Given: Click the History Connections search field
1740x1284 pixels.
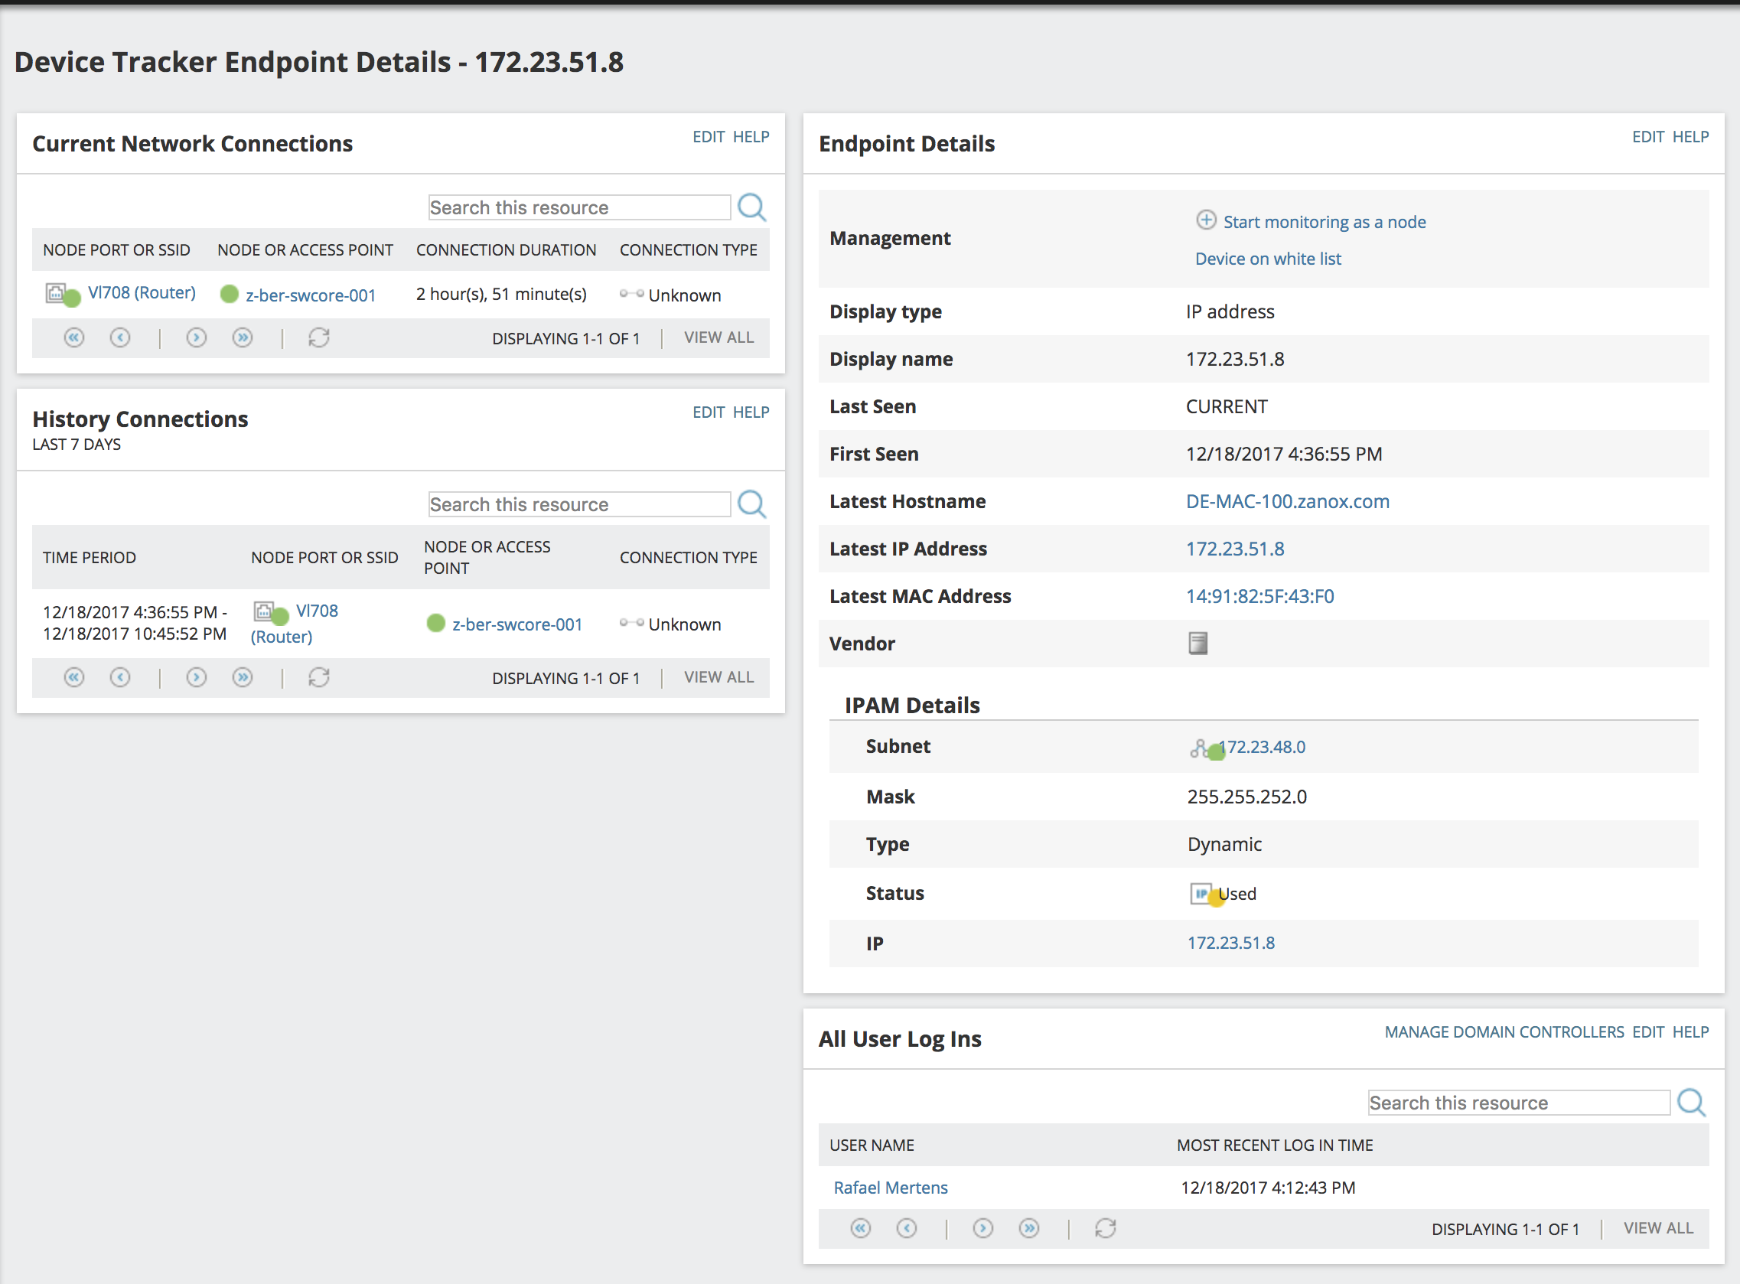Looking at the screenshot, I should (579, 504).
